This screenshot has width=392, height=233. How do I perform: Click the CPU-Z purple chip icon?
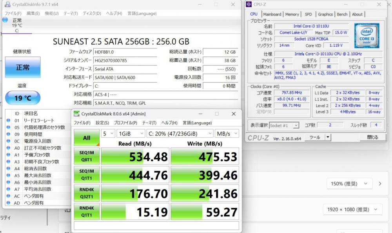click(x=248, y=4)
